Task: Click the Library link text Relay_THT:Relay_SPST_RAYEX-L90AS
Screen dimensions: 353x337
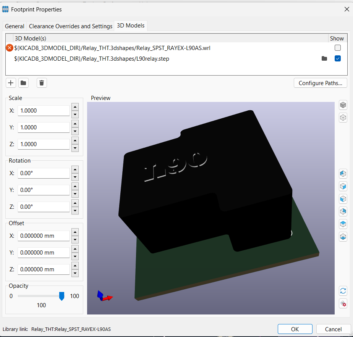Action: pos(71,329)
